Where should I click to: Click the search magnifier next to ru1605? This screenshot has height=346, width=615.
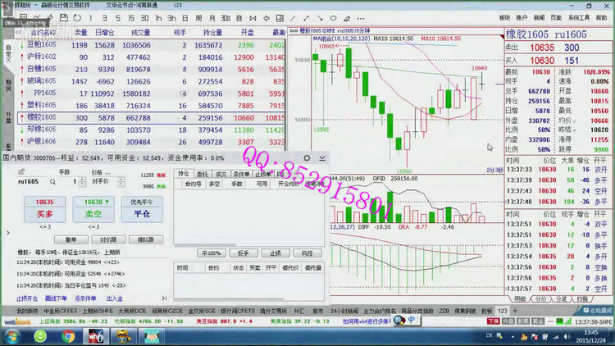(x=52, y=181)
